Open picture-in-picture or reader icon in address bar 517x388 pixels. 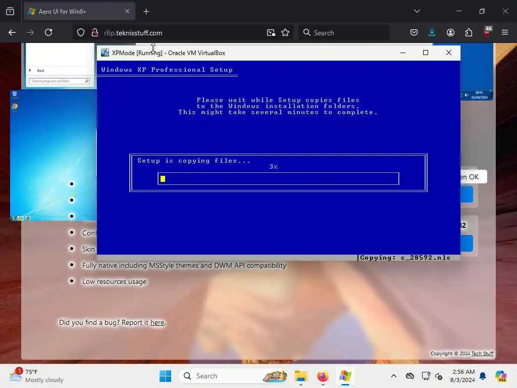pyautogui.click(x=271, y=32)
